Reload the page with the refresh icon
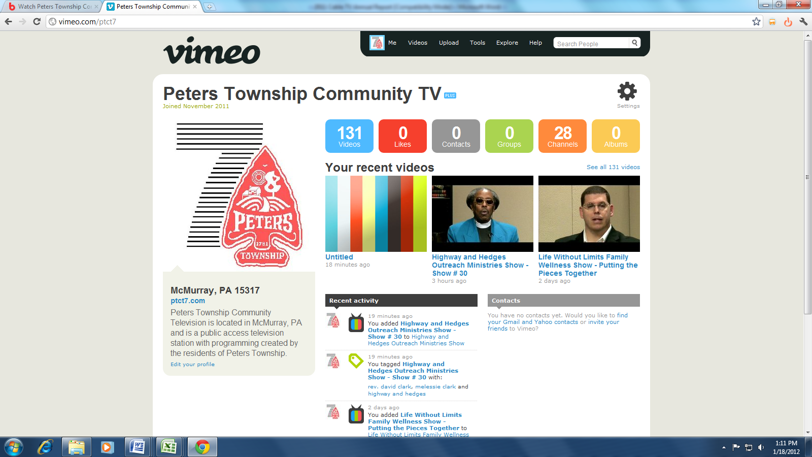The height and width of the screenshot is (457, 812). [x=37, y=21]
